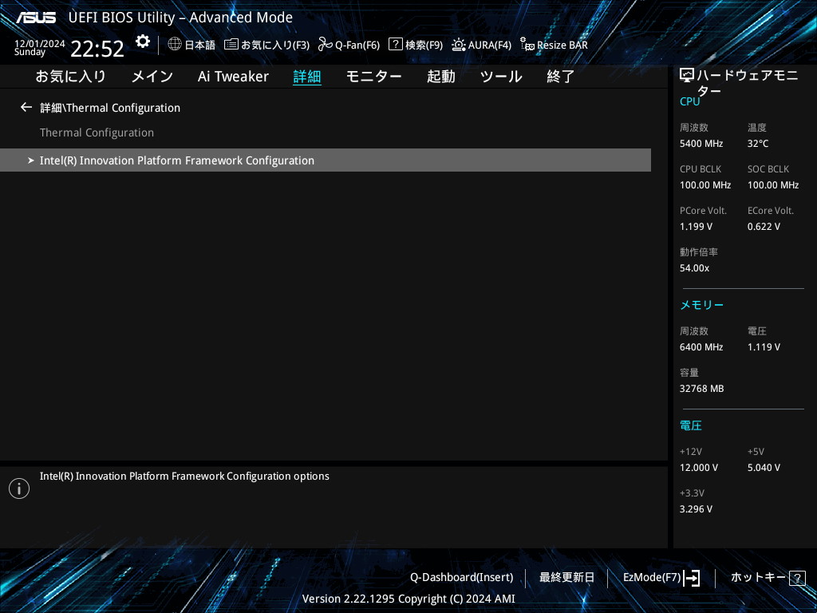817x613 pixels.
Task: Click the favorites list icon for お気に入り(F3)
Action: click(231, 45)
